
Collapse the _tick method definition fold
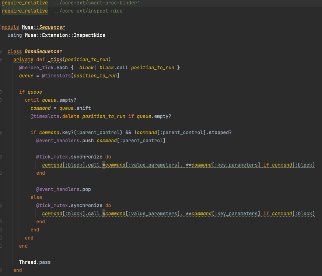point(2,59)
